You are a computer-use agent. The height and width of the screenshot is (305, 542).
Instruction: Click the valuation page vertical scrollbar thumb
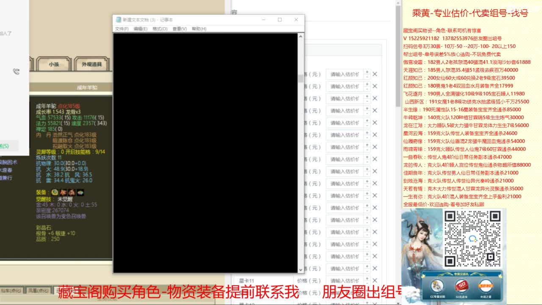[x=398, y=57]
